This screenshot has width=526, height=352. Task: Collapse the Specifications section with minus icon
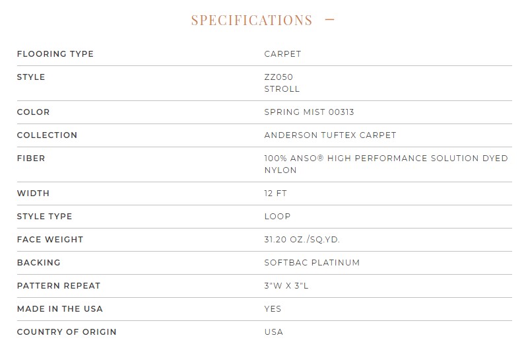[330, 20]
